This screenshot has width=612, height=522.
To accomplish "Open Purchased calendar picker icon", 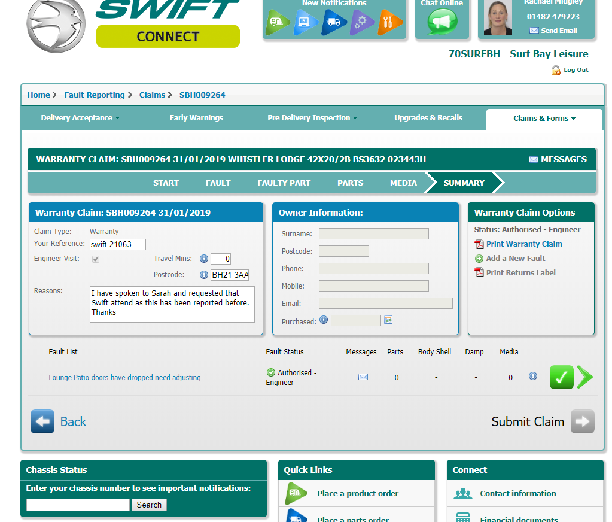I will (388, 320).
